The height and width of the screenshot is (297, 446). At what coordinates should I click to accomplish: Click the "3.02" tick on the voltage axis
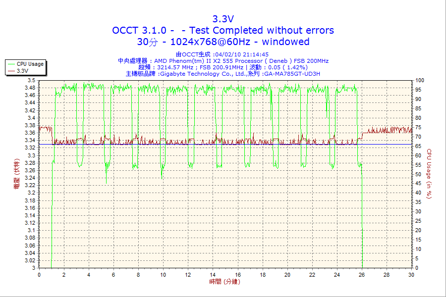[x=30, y=261]
